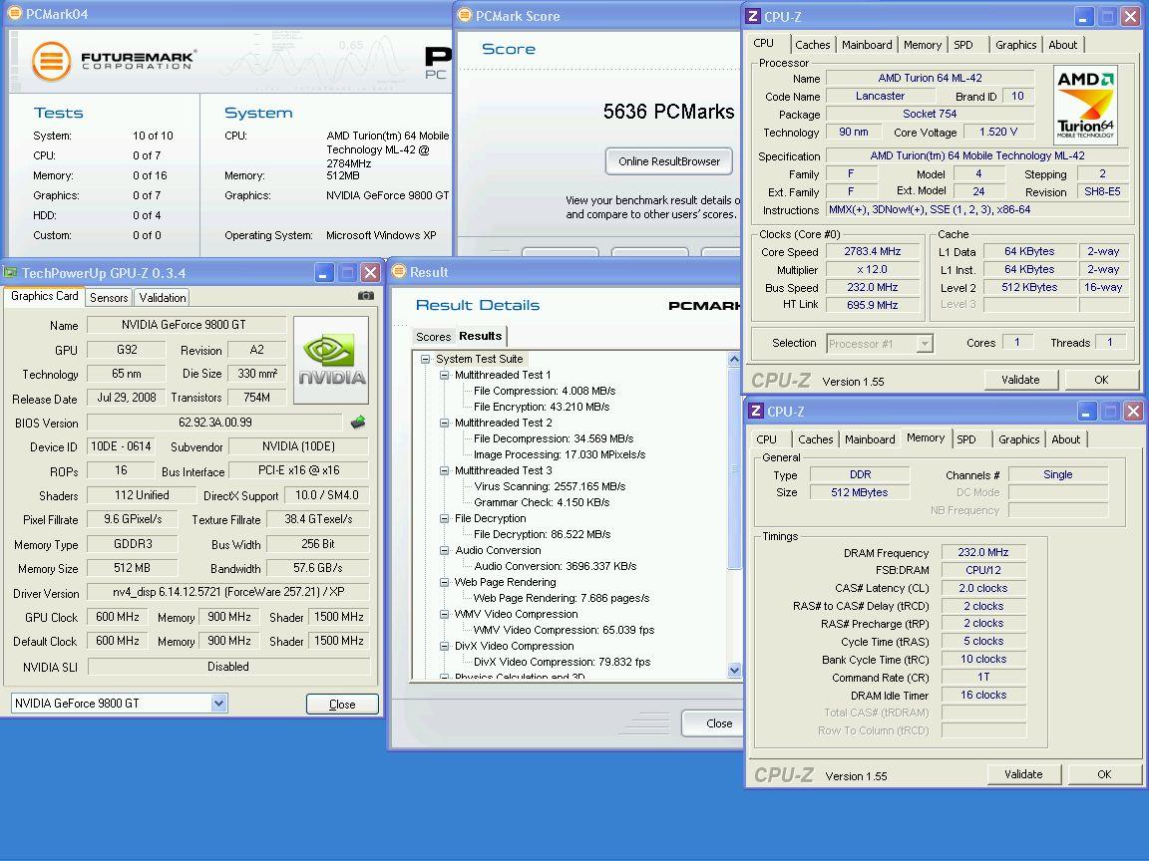This screenshot has width=1149, height=861.
Task: Click the NVIDIA logo in GPU-Z
Action: [331, 360]
